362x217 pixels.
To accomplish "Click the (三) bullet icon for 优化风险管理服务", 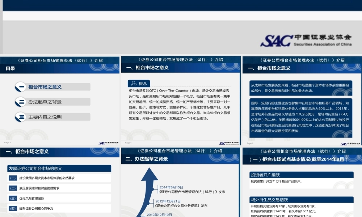I will 13,198.
